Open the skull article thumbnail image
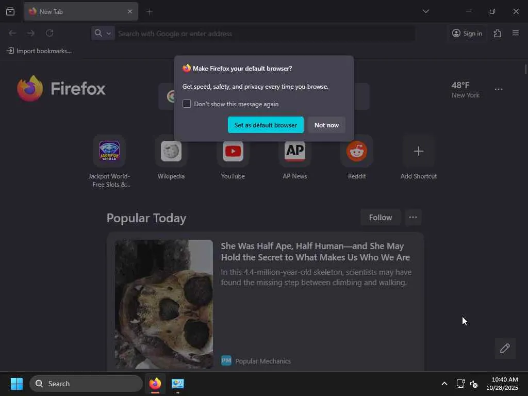This screenshot has height=396, width=528. pos(163,304)
